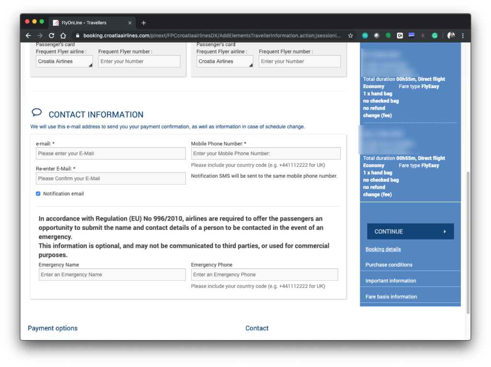Open the right Frequent Flyer airline dropdown
Image resolution: width=491 pixels, height=367 pixels.
pos(225,61)
